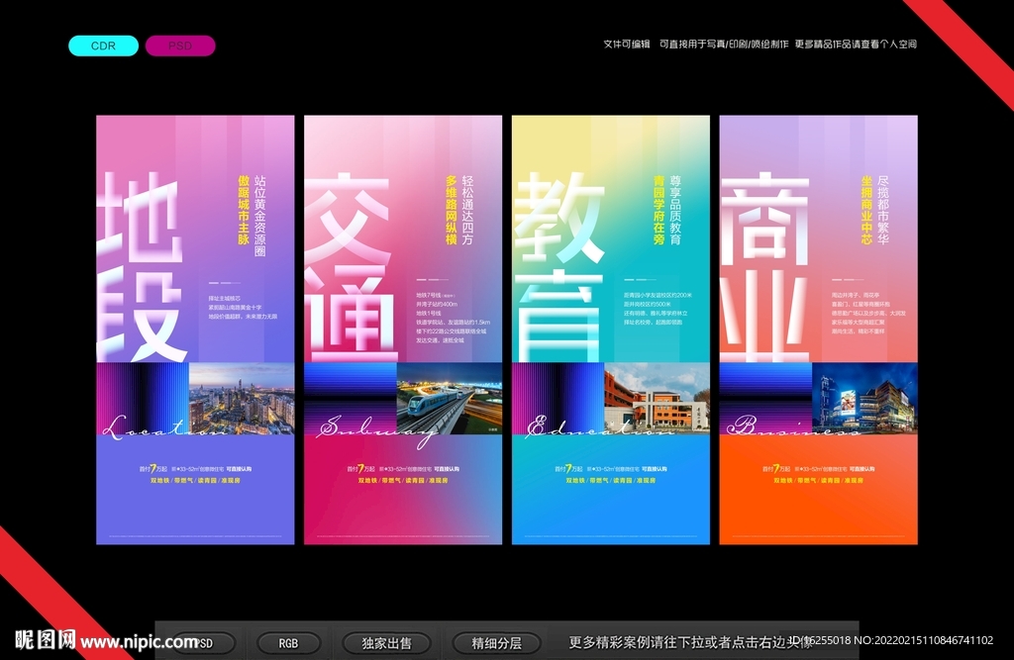The width and height of the screenshot is (1014, 660).
Task: Click the 文件可编辑 note text
Action: coord(629,44)
